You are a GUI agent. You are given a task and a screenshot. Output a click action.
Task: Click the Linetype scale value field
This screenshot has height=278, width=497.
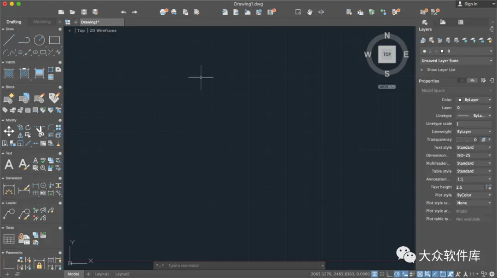(x=474, y=124)
